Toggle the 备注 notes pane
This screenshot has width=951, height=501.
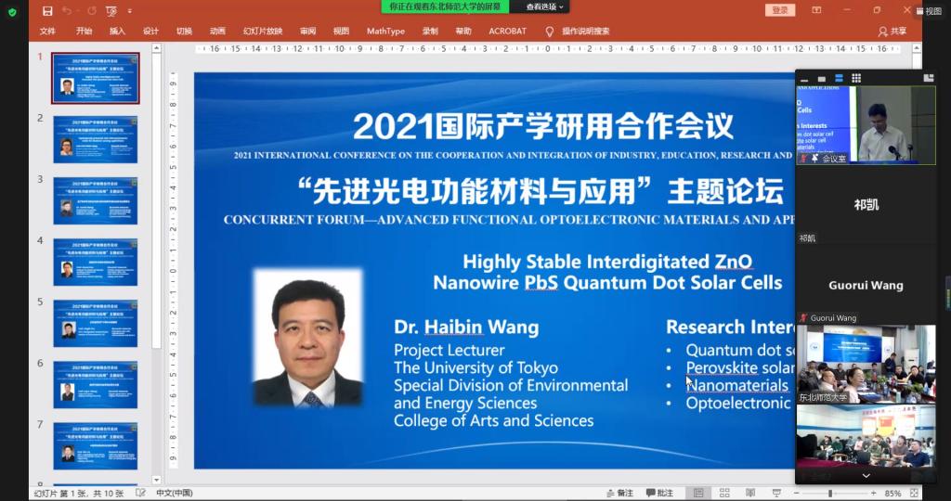coord(619,493)
